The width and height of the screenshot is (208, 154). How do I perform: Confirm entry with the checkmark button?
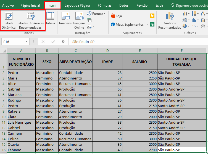pyautogui.click(x=53, y=42)
